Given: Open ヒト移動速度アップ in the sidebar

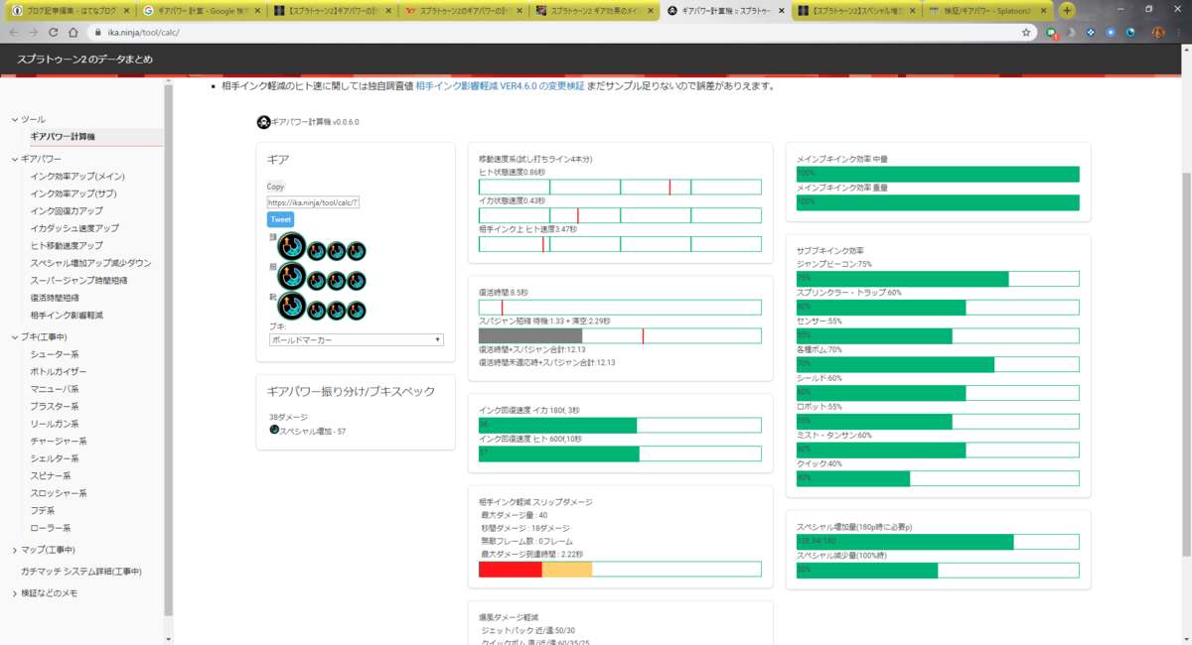Looking at the screenshot, I should 67,245.
